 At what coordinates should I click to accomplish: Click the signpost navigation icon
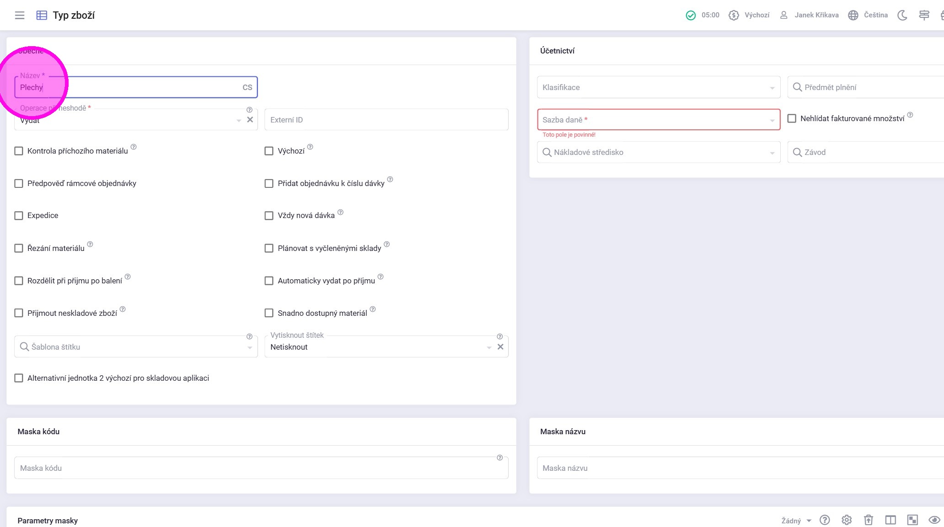tap(923, 15)
